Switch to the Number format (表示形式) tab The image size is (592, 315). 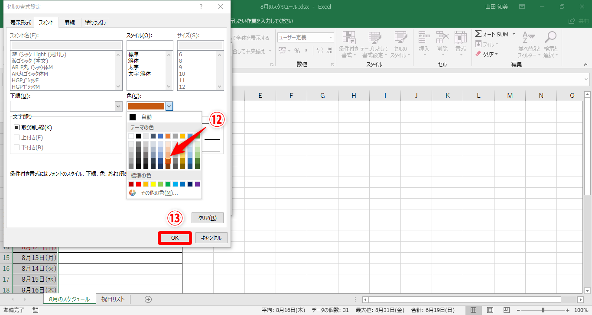[x=21, y=22]
